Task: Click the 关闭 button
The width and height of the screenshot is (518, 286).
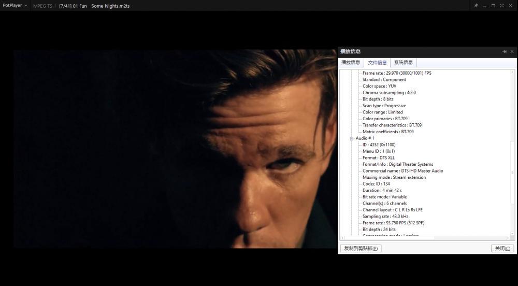Action: point(502,248)
